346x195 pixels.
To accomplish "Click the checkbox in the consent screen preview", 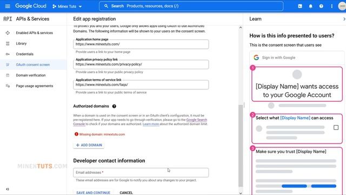I will pos(336,128).
